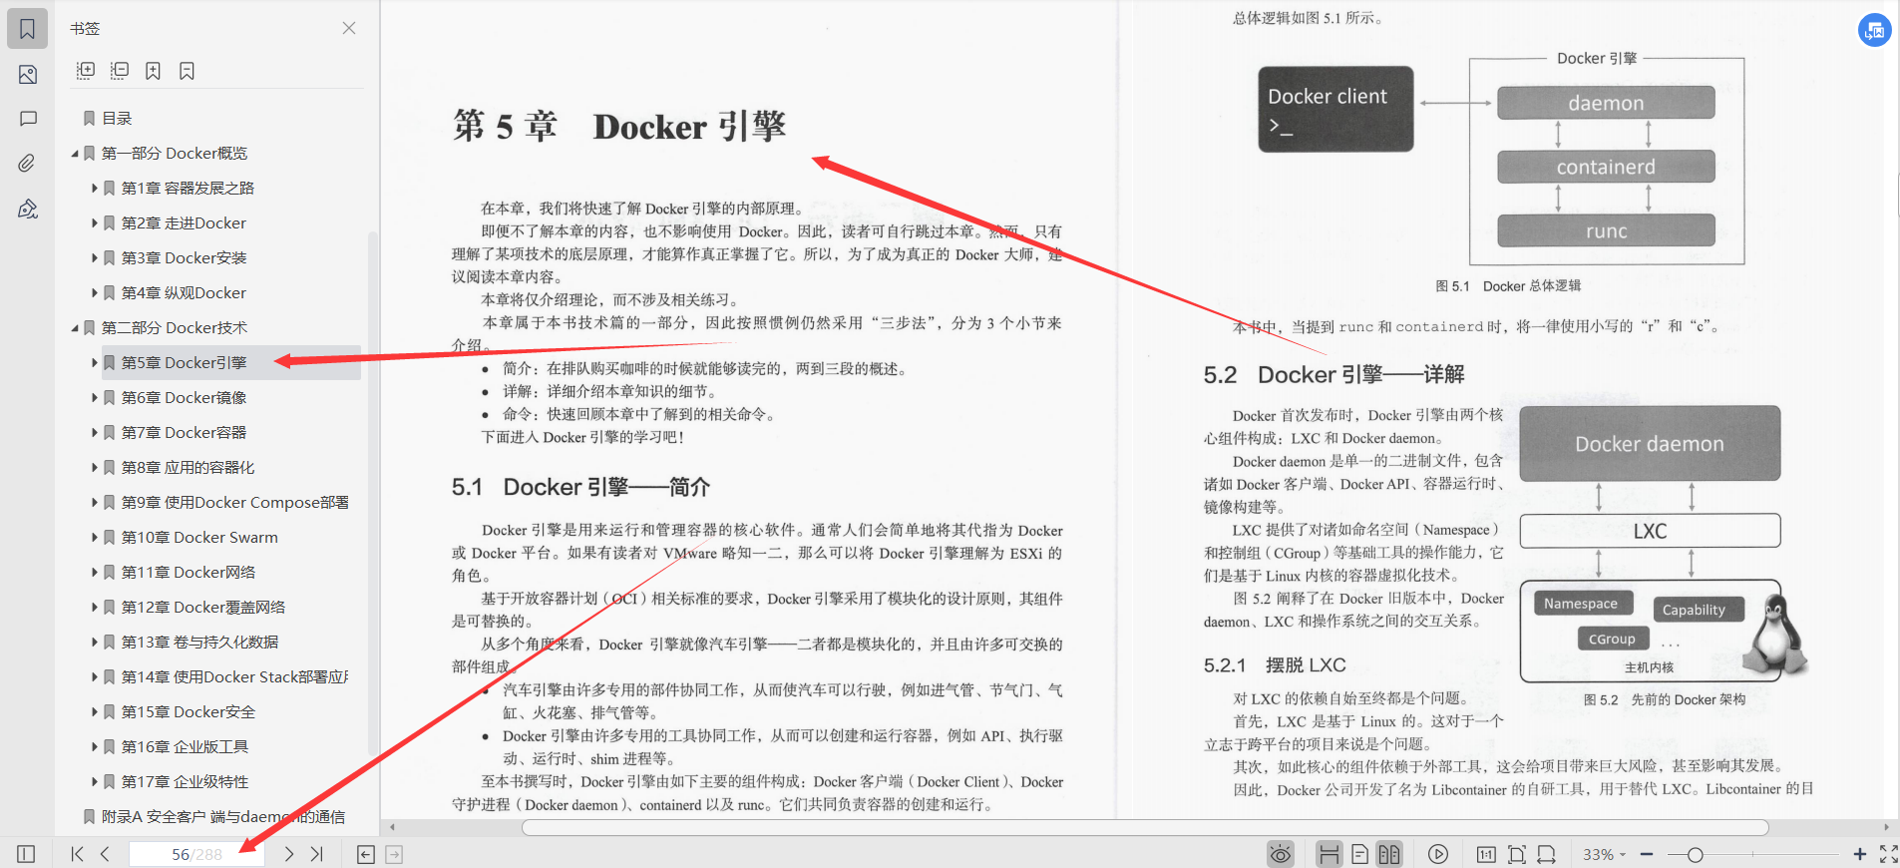Expand 第1章 容器发展之路 bookmark
Image resolution: width=1900 pixels, height=868 pixels.
pyautogui.click(x=95, y=188)
